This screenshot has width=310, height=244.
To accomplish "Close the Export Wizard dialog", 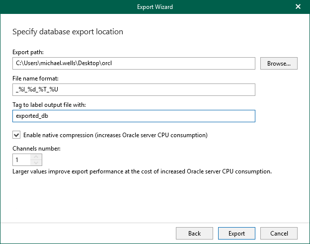I will (x=298, y=7).
